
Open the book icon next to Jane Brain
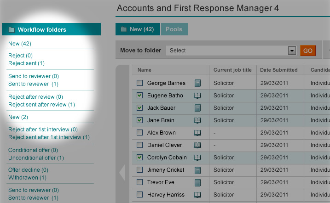point(197,120)
